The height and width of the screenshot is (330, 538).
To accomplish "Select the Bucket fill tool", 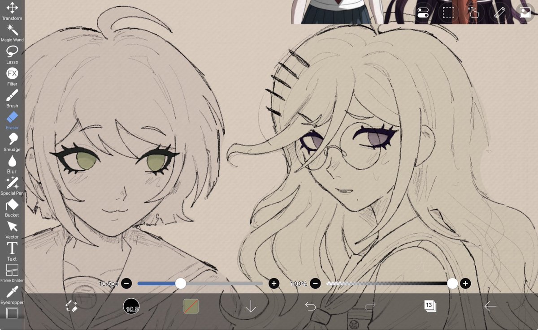I will click(x=12, y=208).
